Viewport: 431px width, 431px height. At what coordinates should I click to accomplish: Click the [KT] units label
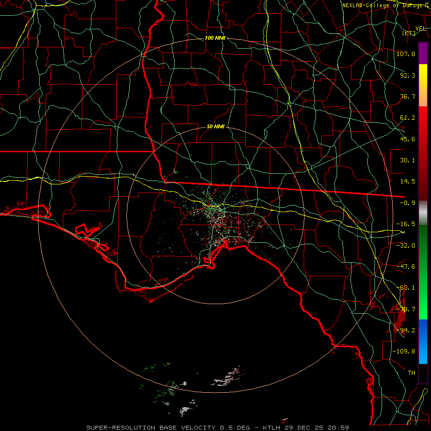point(409,34)
